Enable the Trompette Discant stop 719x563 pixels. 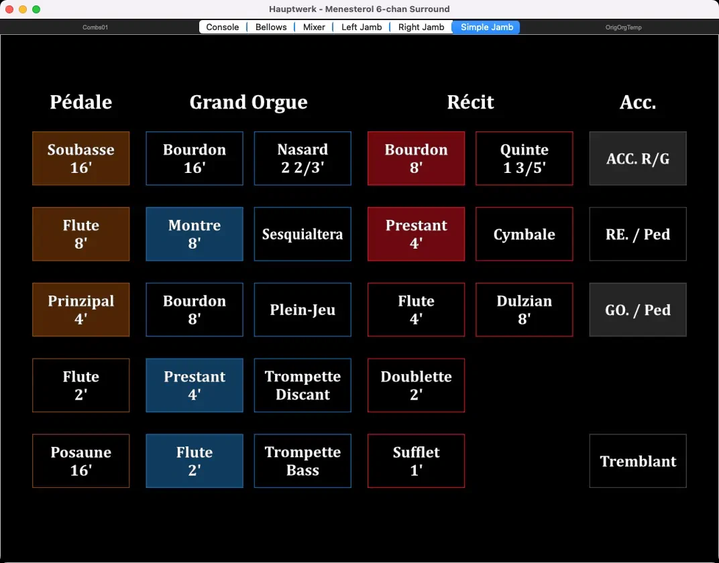point(302,385)
